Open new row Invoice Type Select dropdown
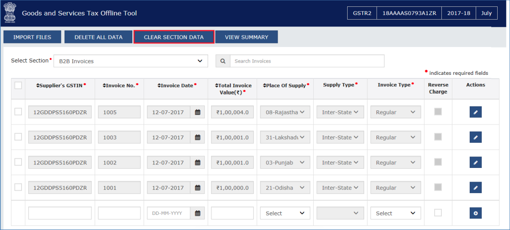Image resolution: width=510 pixels, height=230 pixels. [x=396, y=214]
